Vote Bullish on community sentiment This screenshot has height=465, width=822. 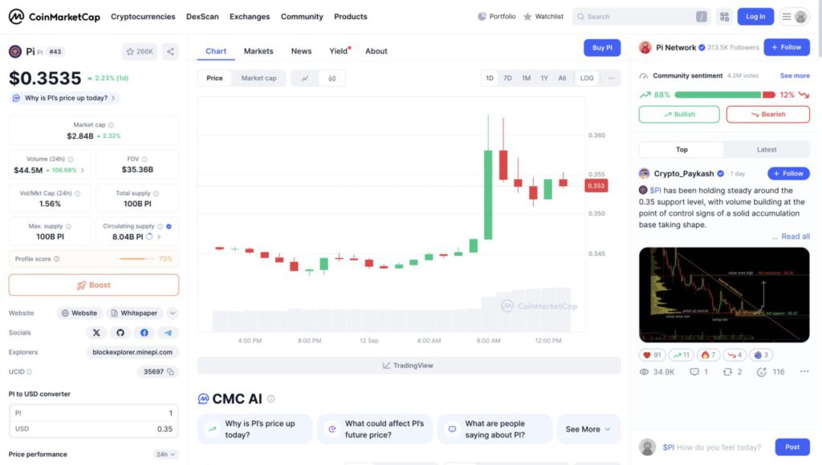(x=679, y=114)
